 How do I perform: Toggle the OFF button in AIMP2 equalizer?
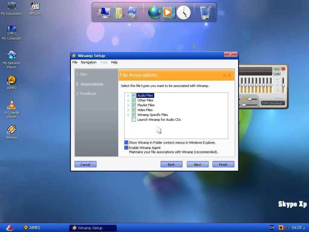[277, 69]
